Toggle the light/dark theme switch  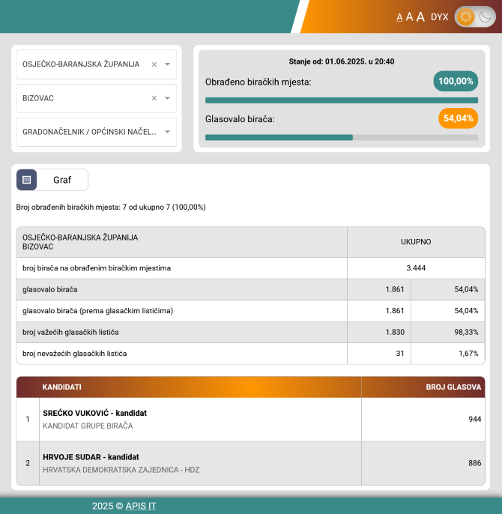coord(476,16)
